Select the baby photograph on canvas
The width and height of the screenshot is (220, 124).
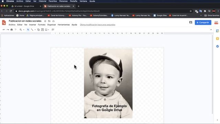click(x=108, y=83)
